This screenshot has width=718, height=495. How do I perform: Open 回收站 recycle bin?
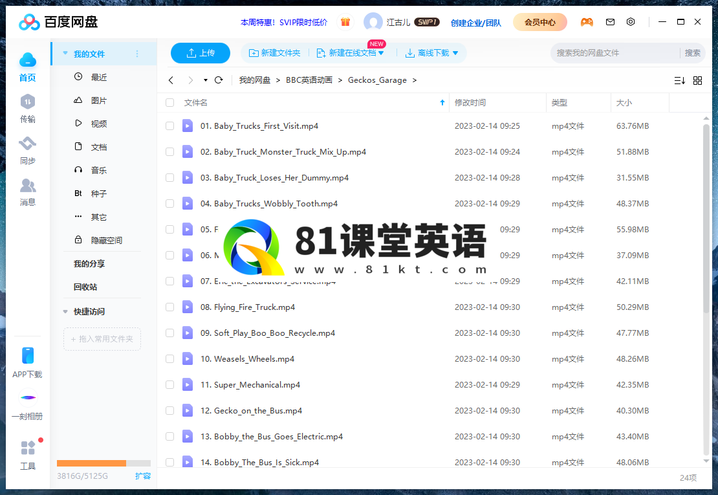[85, 287]
